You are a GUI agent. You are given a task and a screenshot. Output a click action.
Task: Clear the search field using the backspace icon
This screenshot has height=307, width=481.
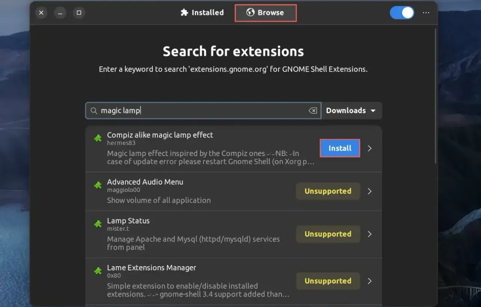point(313,110)
